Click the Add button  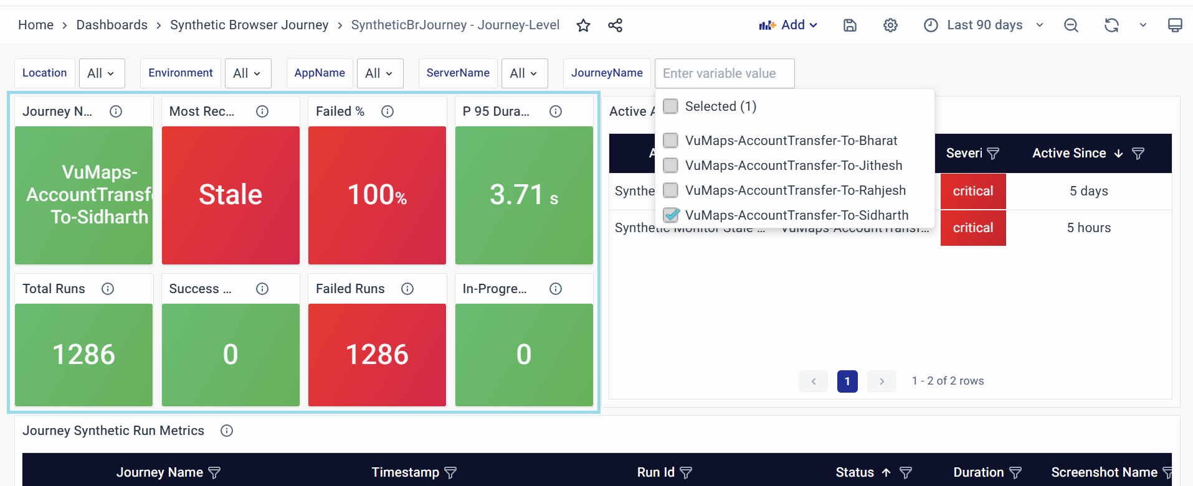788,26
